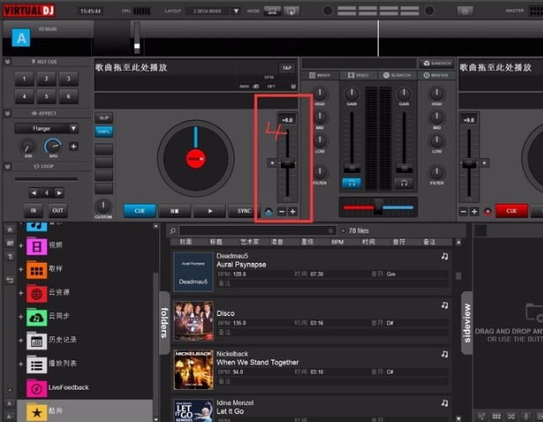
Task: Click right deck pitch plus button
Action: (x=475, y=211)
